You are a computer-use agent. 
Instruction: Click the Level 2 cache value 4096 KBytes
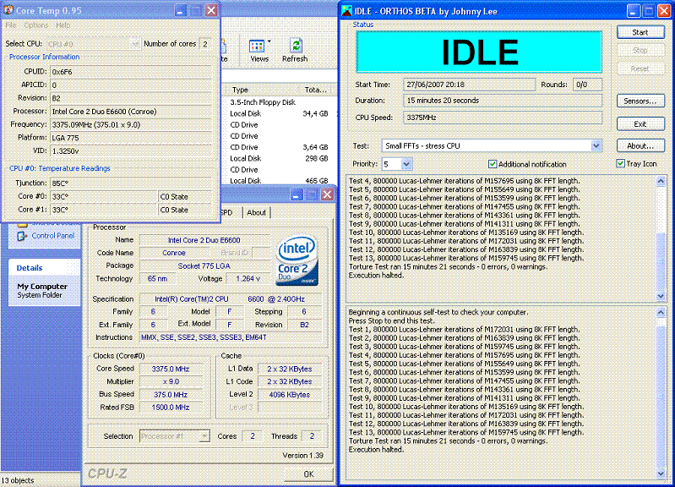click(x=289, y=394)
